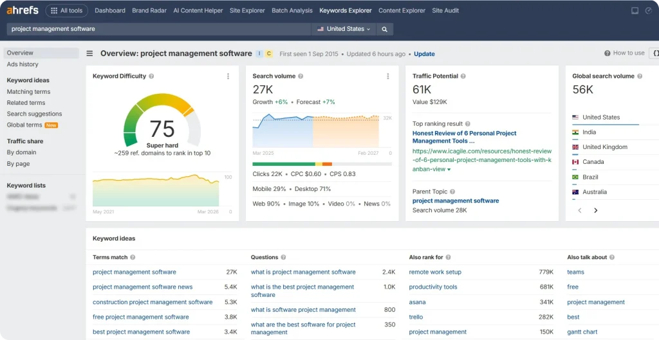This screenshot has height=340, width=659.
Task: Expand the top ranking URL dropdown arrow
Action: coord(449,170)
